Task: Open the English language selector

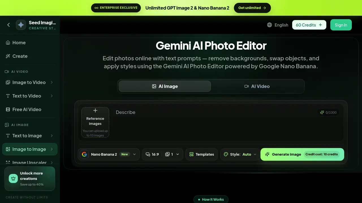Action: [x=278, y=25]
